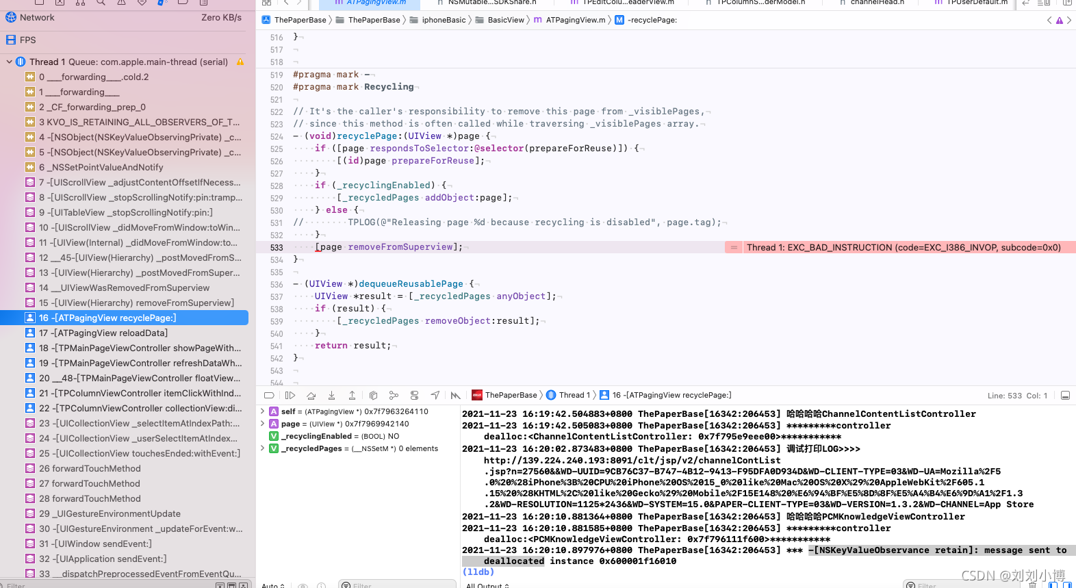This screenshot has width=1076, height=588.
Task: Select frame 21 TPColumnViewController itemClickWithInd
Action: (124, 393)
